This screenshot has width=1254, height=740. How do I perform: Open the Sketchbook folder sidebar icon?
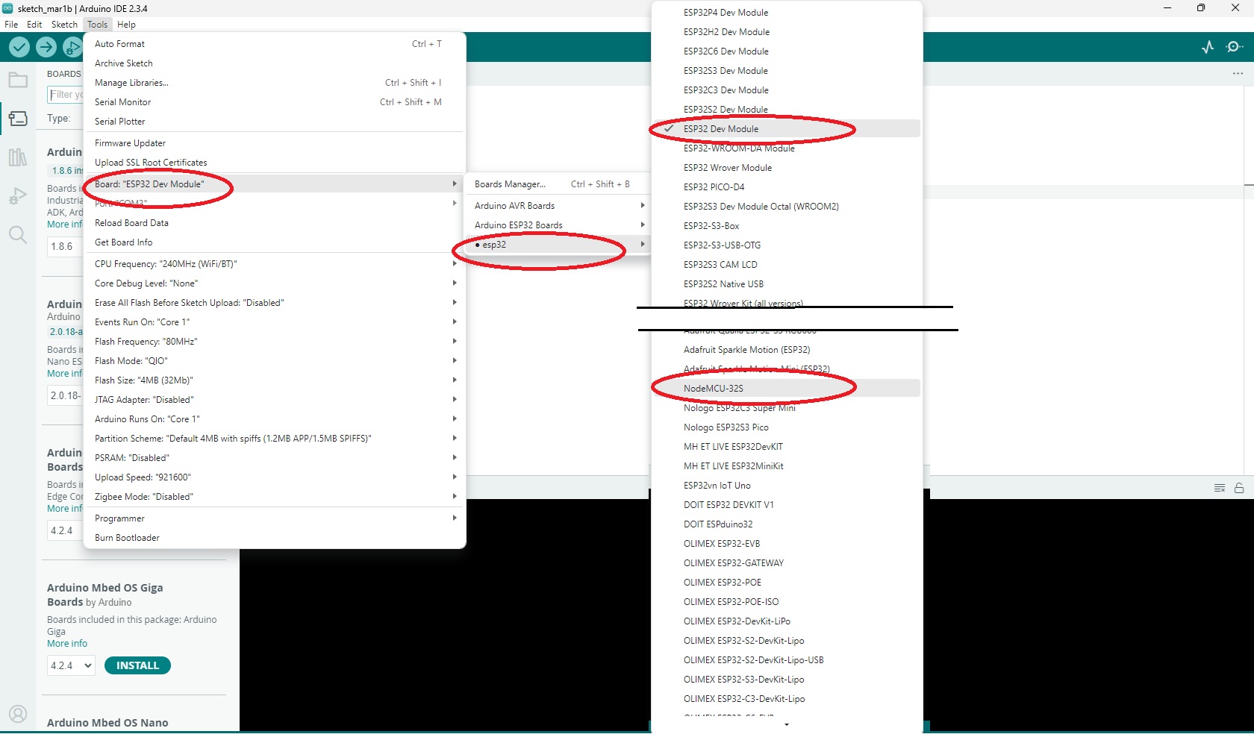[18, 80]
